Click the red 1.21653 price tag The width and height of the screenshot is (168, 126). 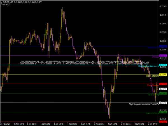(163, 122)
